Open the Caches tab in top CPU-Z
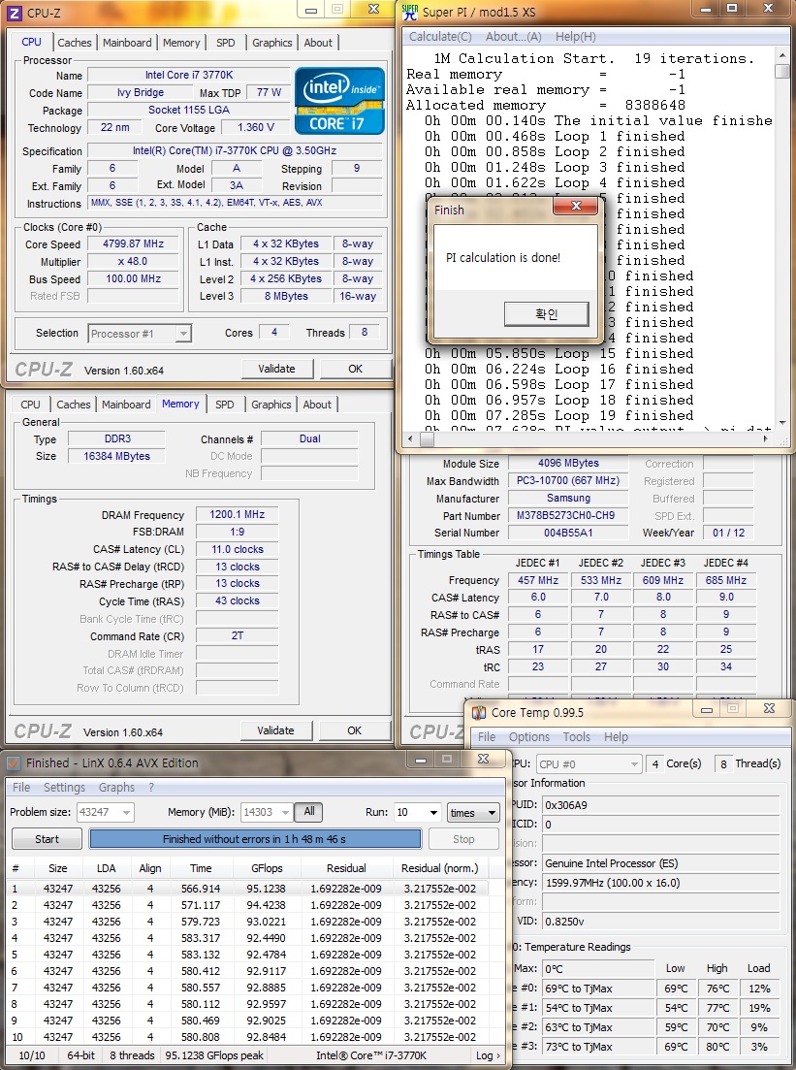This screenshot has width=796, height=1070. (75, 43)
